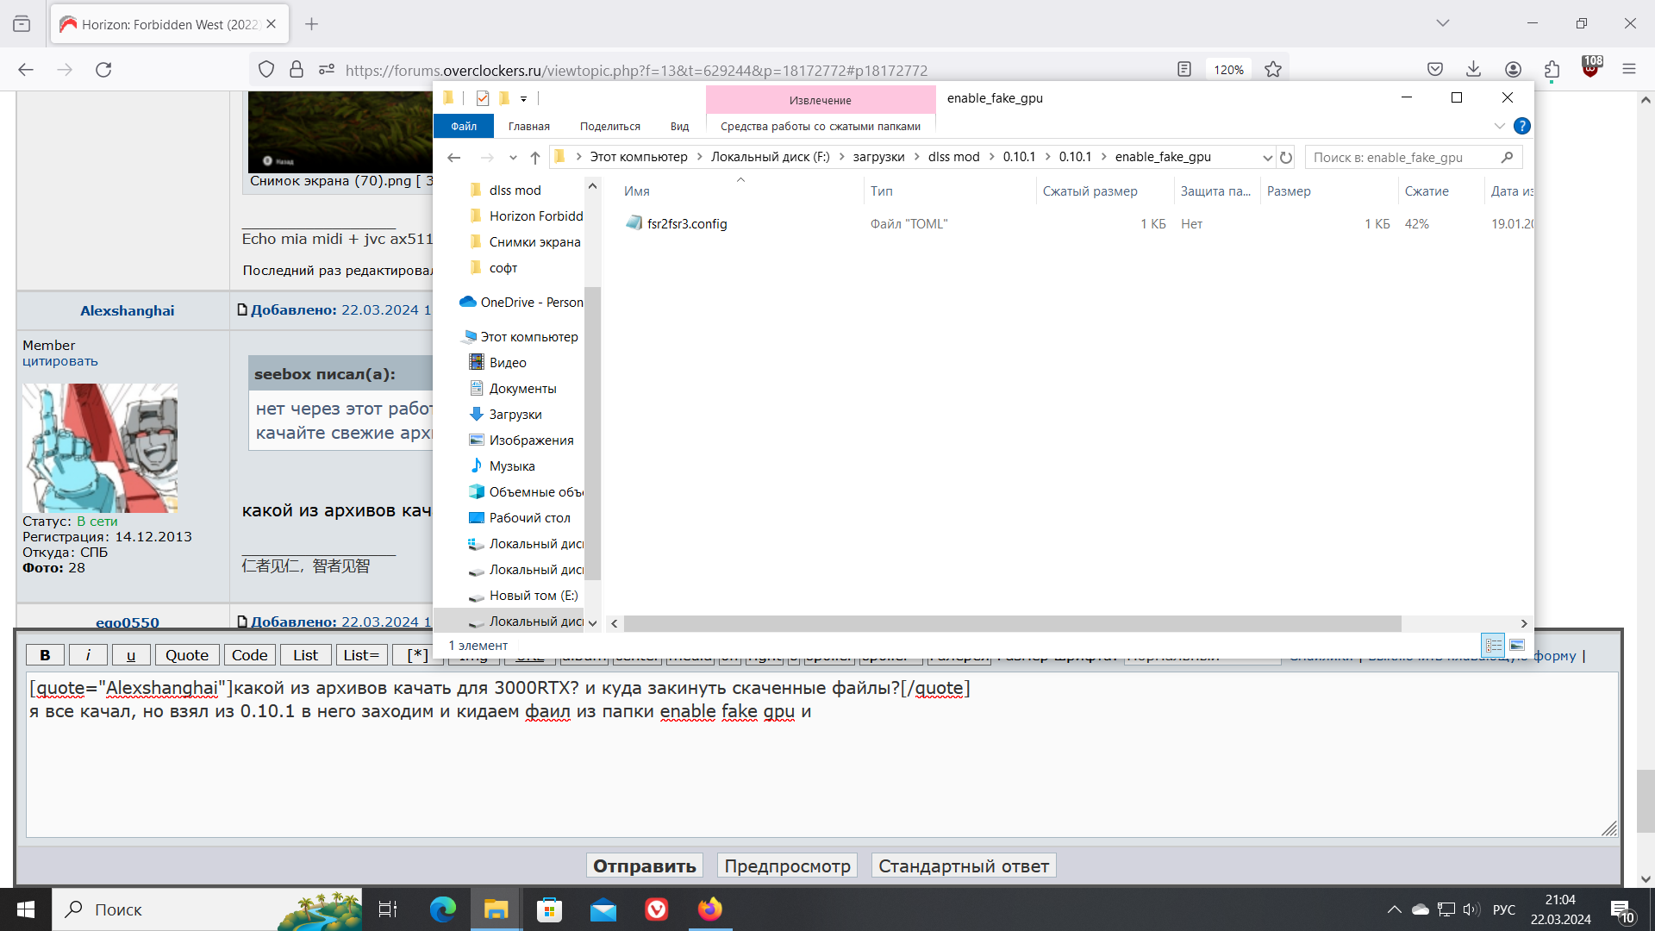Open the Вид ribbon tab
Screen dimensions: 1655x931
click(679, 126)
